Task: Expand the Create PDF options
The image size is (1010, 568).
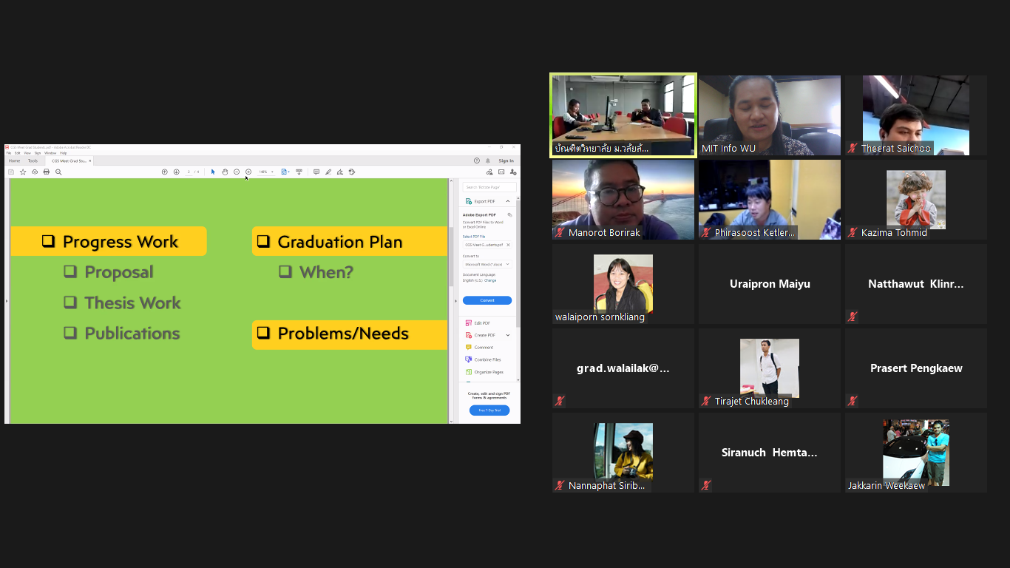Action: click(508, 335)
